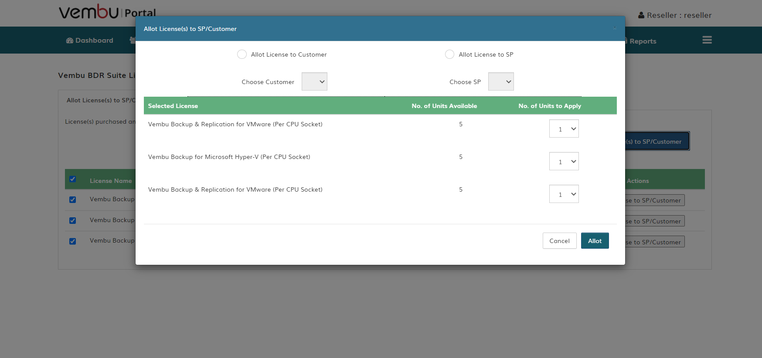
Task: Toggle the select-all checkbox beside License Name
Action: 73,179
